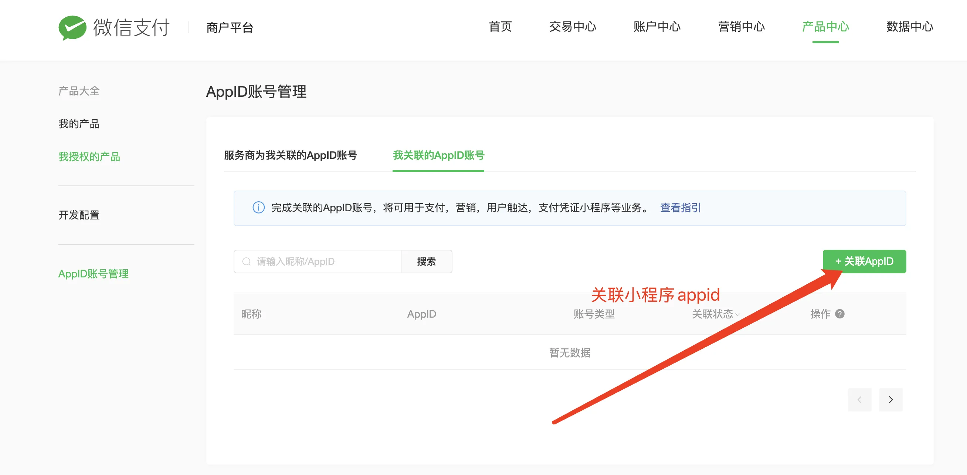Open the 产品中心 top menu
Screen dimensions: 967x475
click(x=825, y=27)
